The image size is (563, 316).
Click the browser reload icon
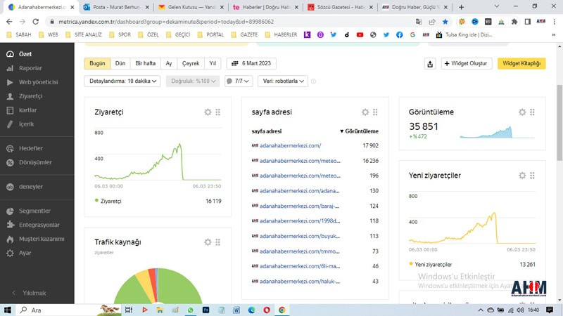point(36,22)
